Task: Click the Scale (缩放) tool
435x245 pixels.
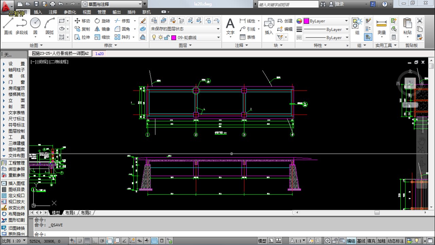Action: click(x=102, y=37)
